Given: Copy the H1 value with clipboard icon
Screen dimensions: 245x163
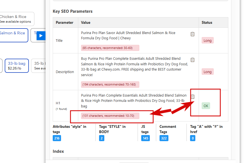Looking at the screenshot, I should 193,97.
